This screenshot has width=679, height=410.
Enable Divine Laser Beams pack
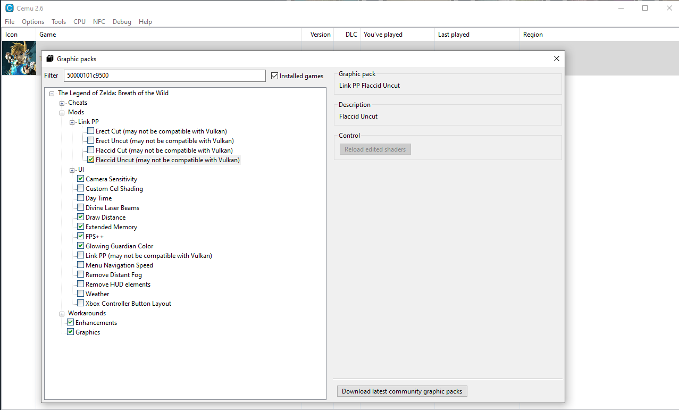point(81,207)
